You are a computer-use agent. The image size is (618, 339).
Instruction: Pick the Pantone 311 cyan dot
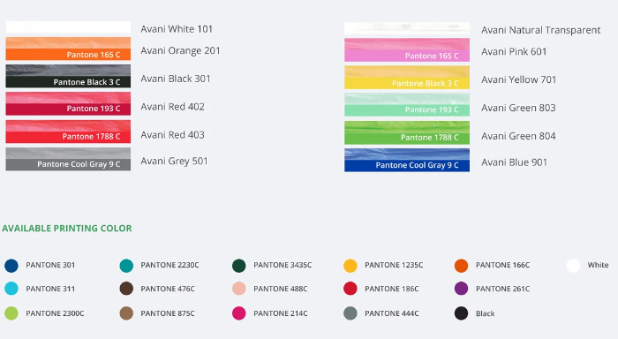[11, 289]
